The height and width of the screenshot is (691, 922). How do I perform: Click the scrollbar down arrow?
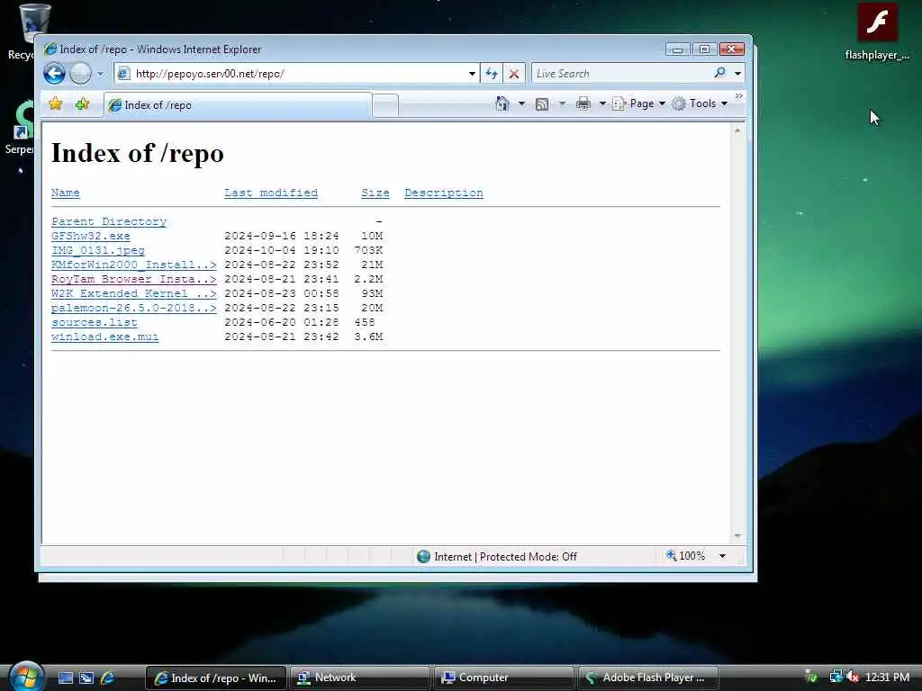point(737,536)
